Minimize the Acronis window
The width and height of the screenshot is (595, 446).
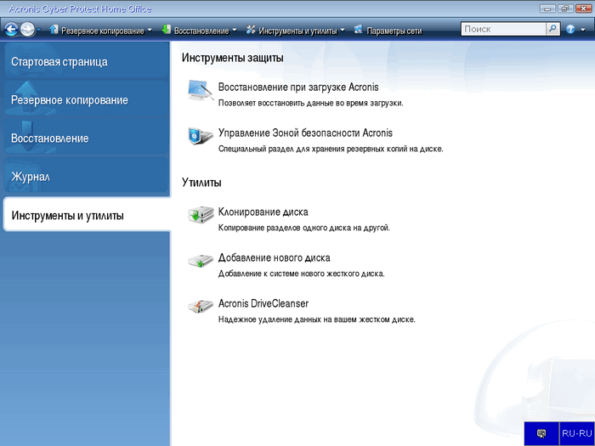[x=547, y=8]
